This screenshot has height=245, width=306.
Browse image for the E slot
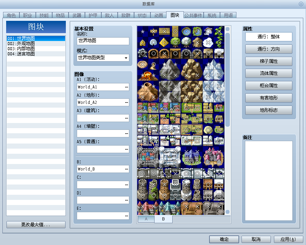pos(127,216)
